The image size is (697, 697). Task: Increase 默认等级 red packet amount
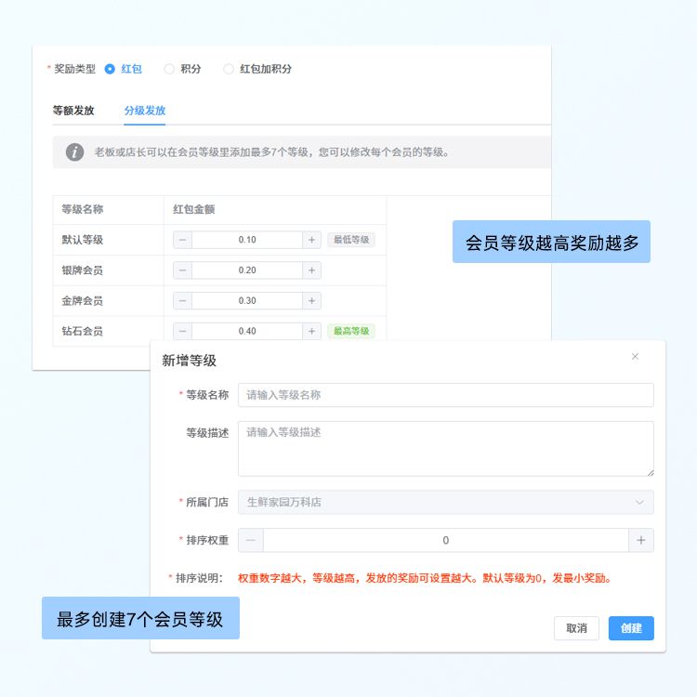click(x=311, y=240)
